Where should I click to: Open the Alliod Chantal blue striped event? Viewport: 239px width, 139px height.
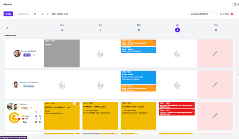(x=138, y=50)
